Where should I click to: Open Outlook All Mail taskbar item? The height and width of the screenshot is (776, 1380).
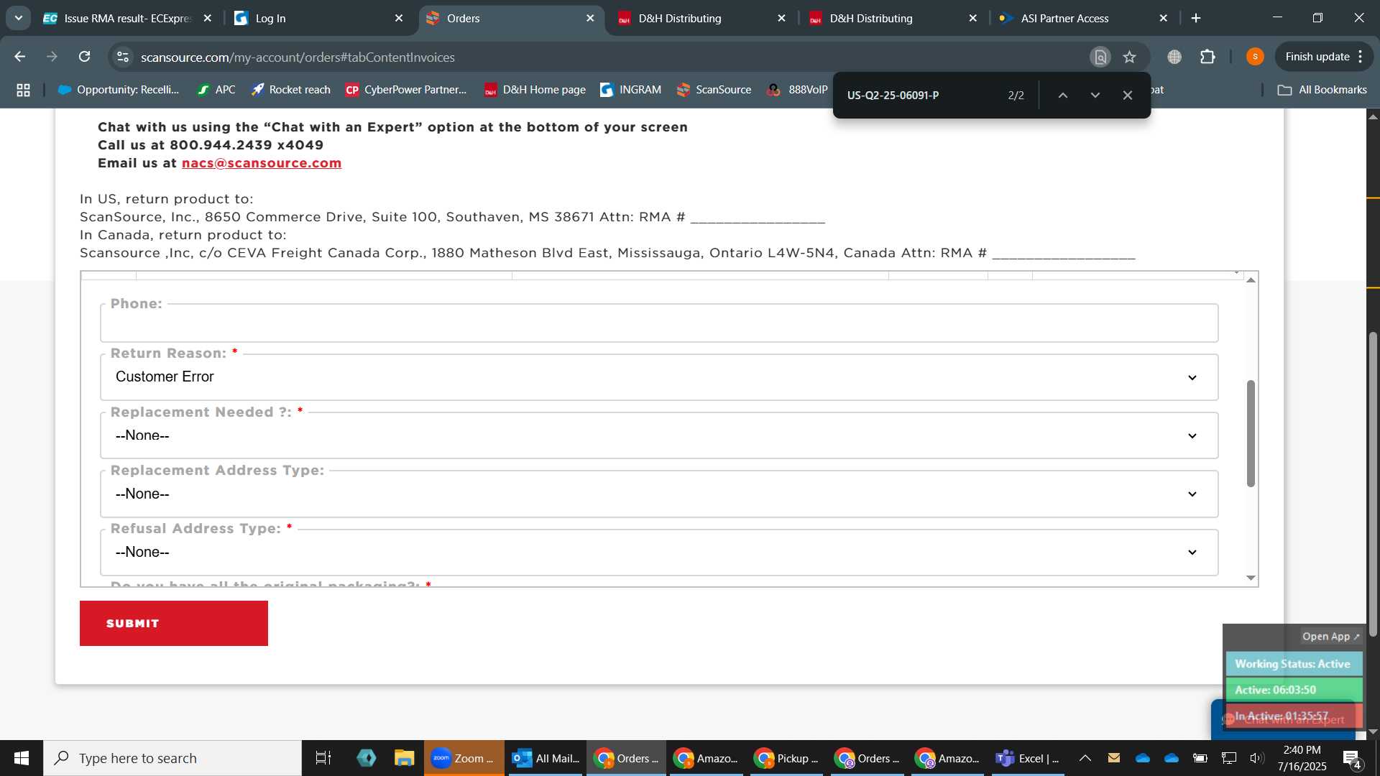(546, 758)
